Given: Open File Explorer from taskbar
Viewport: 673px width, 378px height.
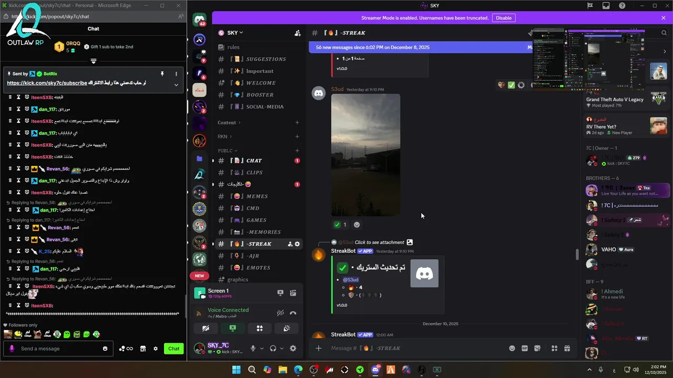Looking at the screenshot, I should (x=282, y=370).
